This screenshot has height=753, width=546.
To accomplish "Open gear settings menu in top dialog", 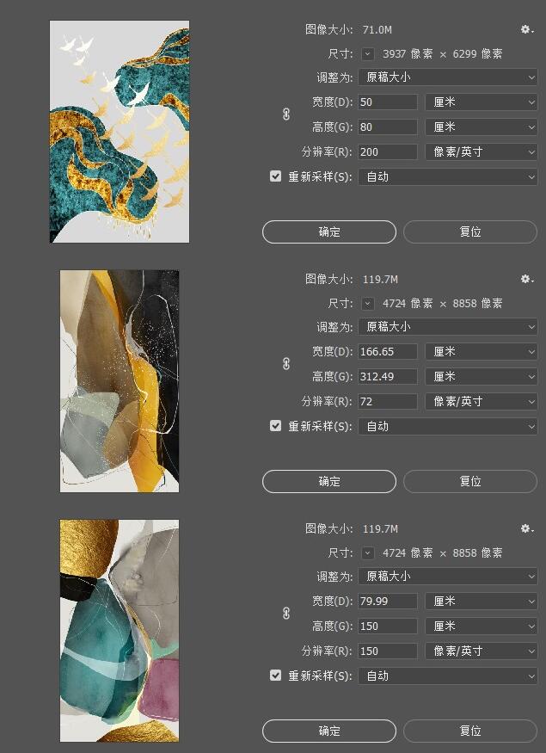I will click(x=527, y=30).
